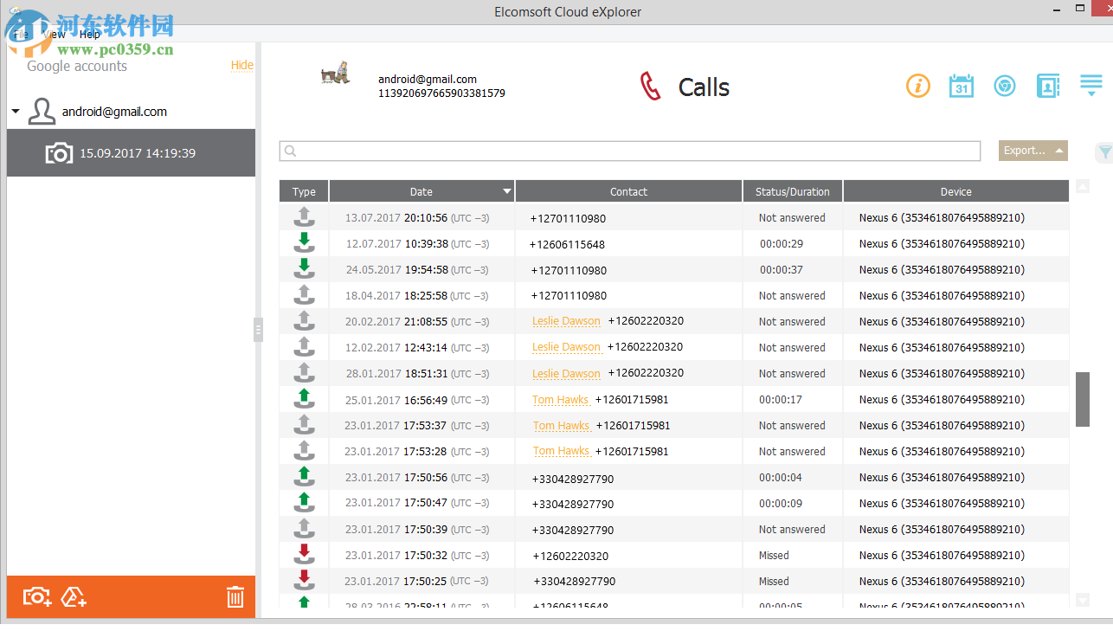
Task: Click call type icon for 13.07.2017 20:10:56
Action: [x=304, y=217]
